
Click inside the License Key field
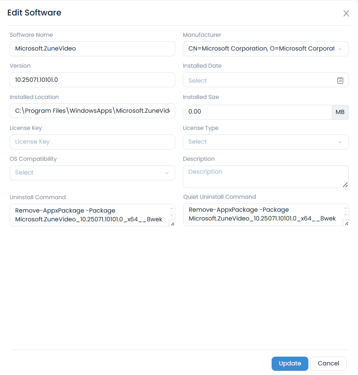[92, 142]
